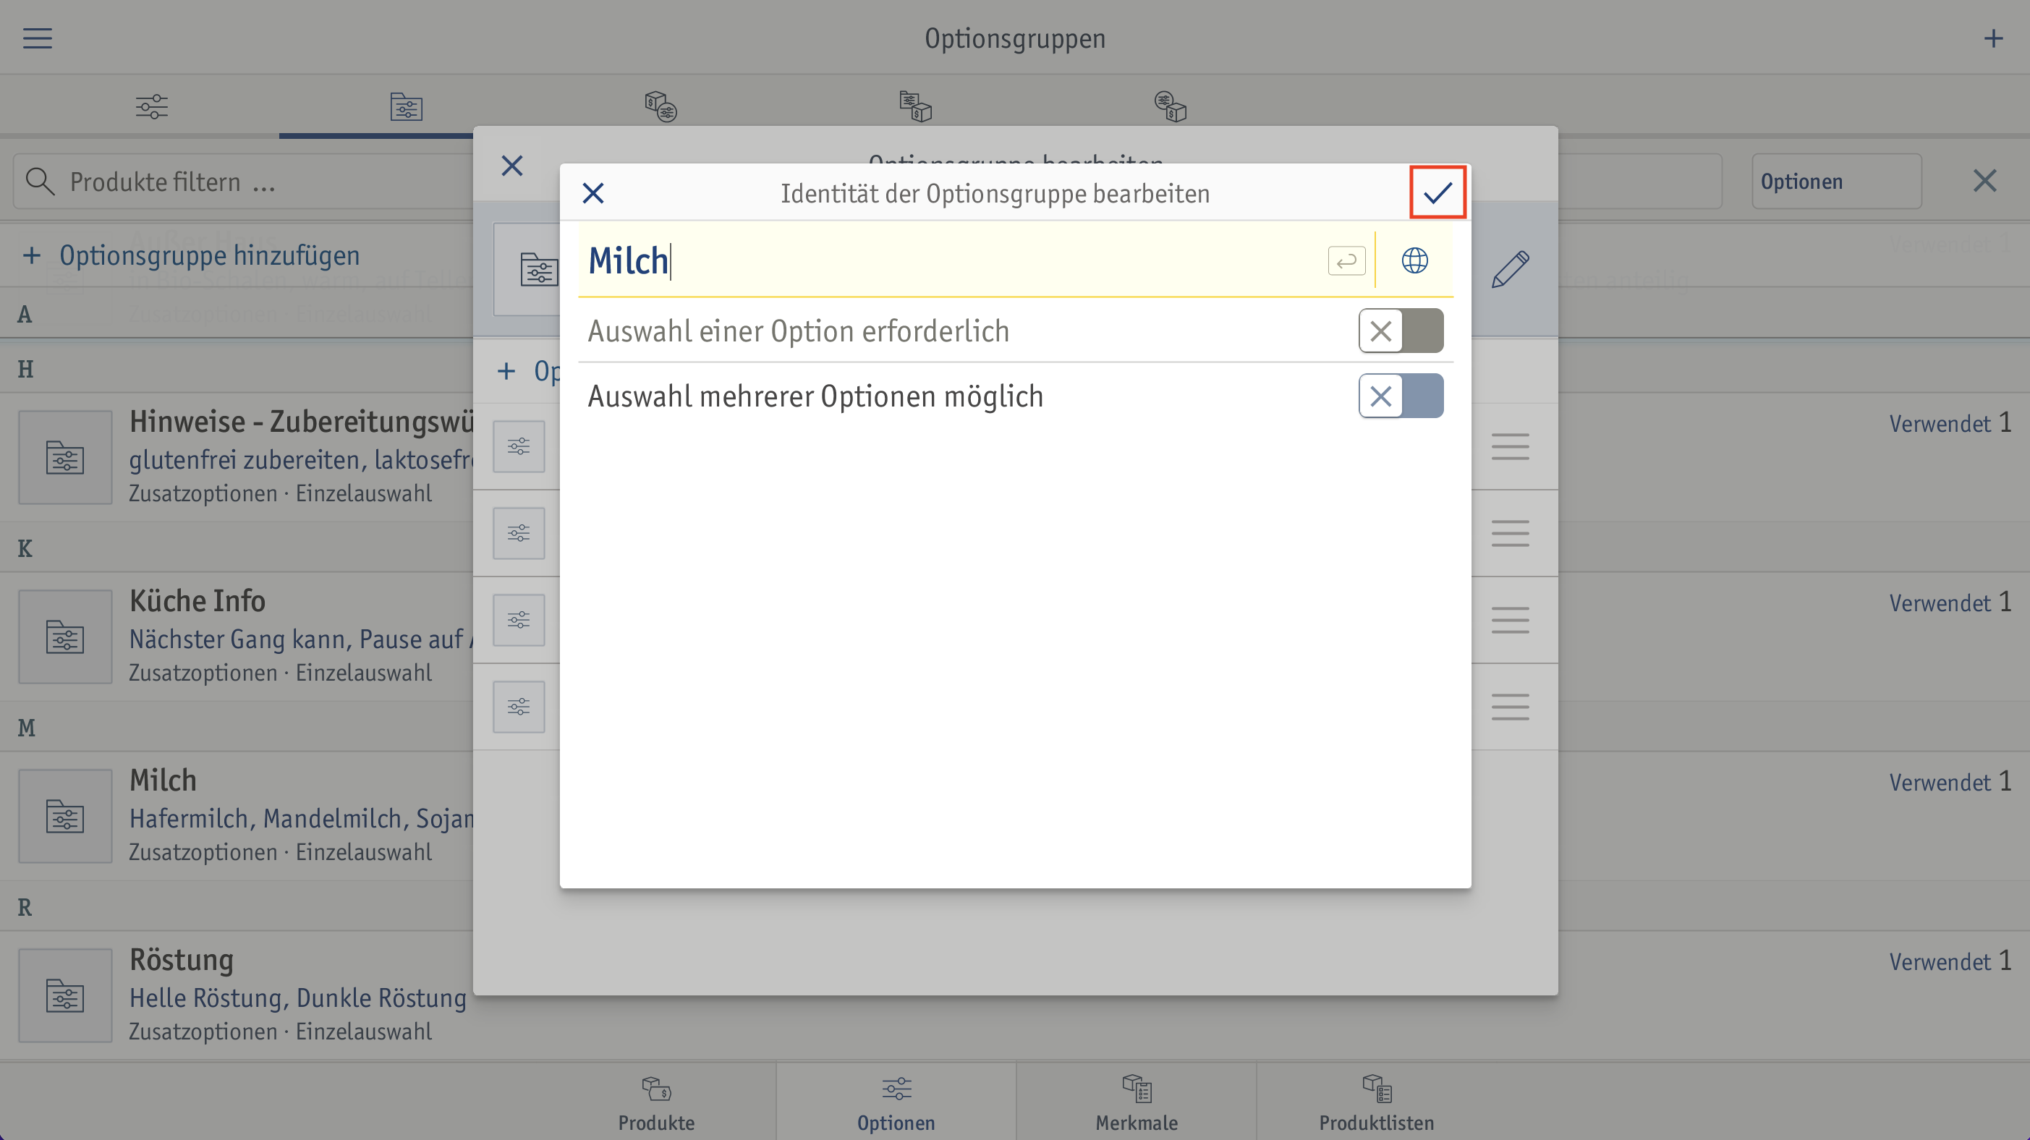This screenshot has height=1140, width=2030.
Task: Go to Optionen bottom tab
Action: pyautogui.click(x=896, y=1103)
